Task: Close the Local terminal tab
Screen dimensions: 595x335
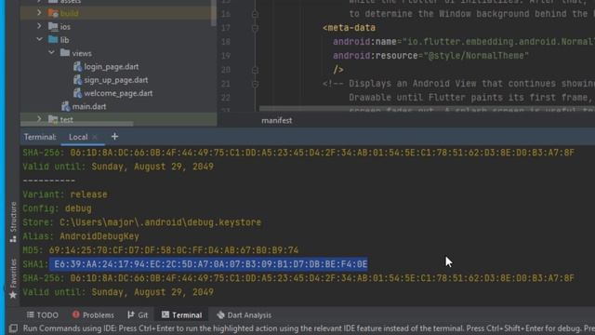Action: tap(95, 137)
